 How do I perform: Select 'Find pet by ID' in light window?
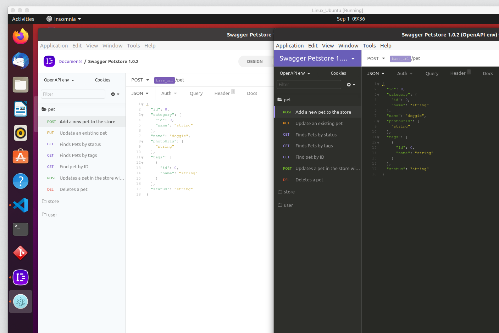tap(82, 167)
